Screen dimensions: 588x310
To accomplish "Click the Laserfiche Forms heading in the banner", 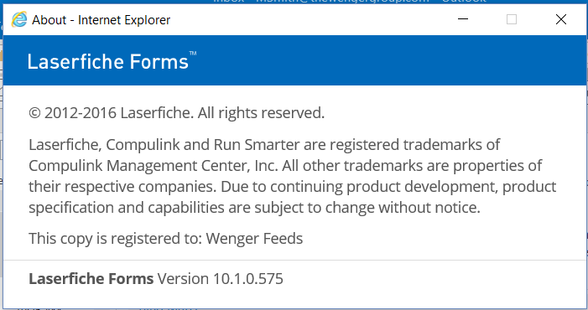I will coord(107,62).
